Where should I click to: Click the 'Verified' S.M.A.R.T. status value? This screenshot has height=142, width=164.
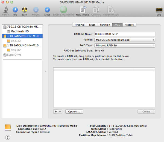click(113, 132)
